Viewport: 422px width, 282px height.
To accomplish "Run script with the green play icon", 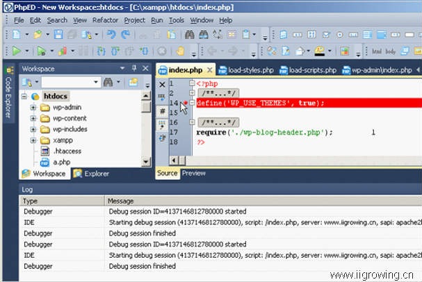I will tap(16, 51).
